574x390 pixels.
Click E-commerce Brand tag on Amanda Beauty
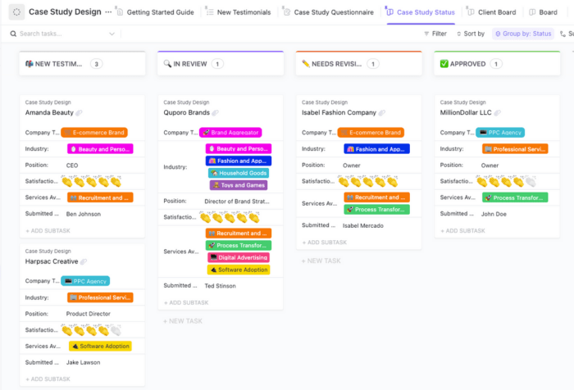tap(94, 133)
